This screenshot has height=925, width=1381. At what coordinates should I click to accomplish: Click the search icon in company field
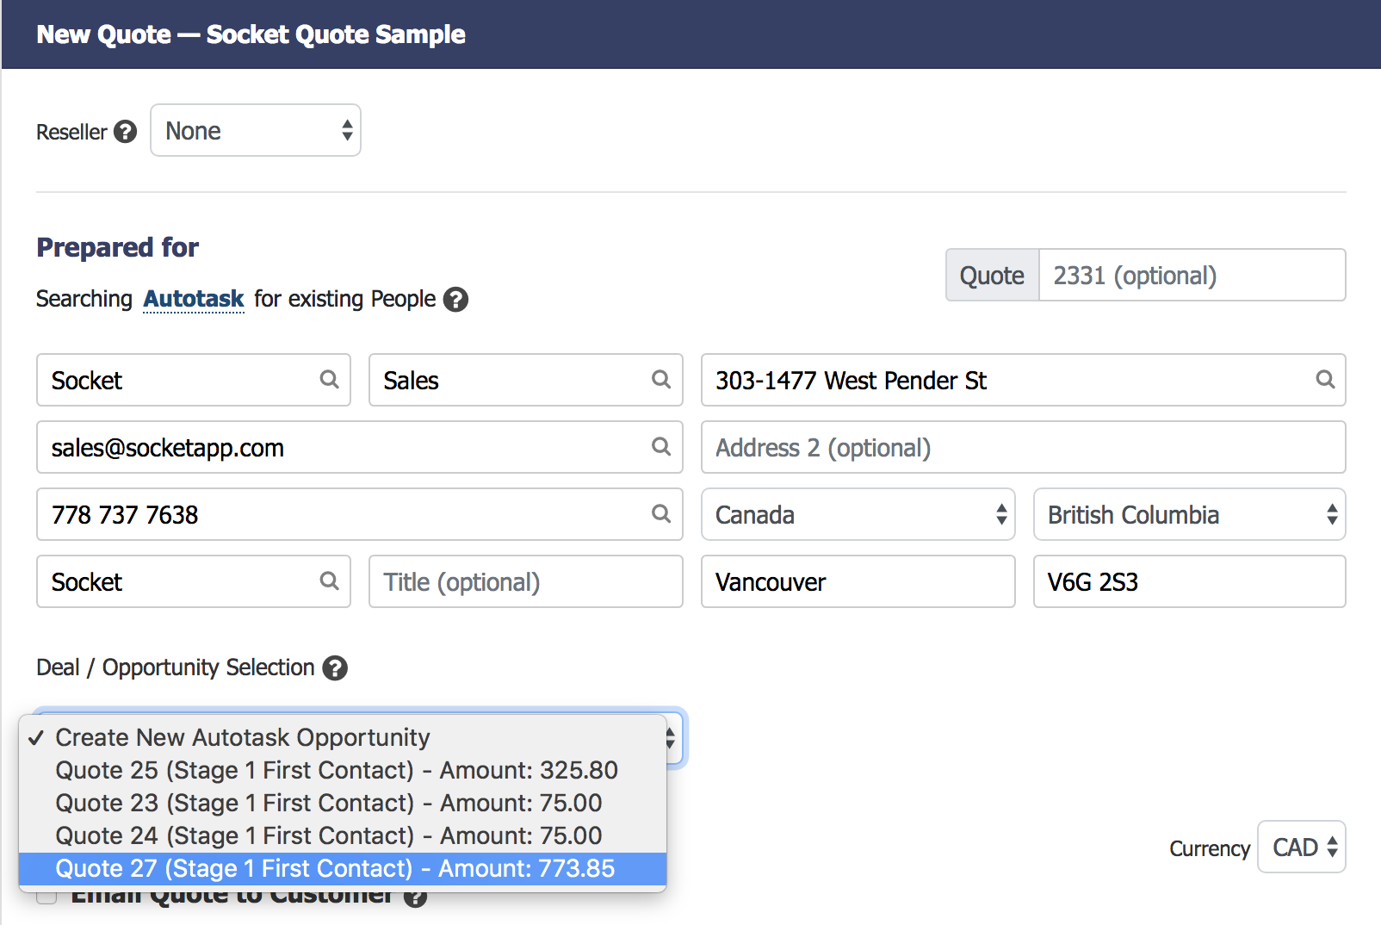click(329, 580)
